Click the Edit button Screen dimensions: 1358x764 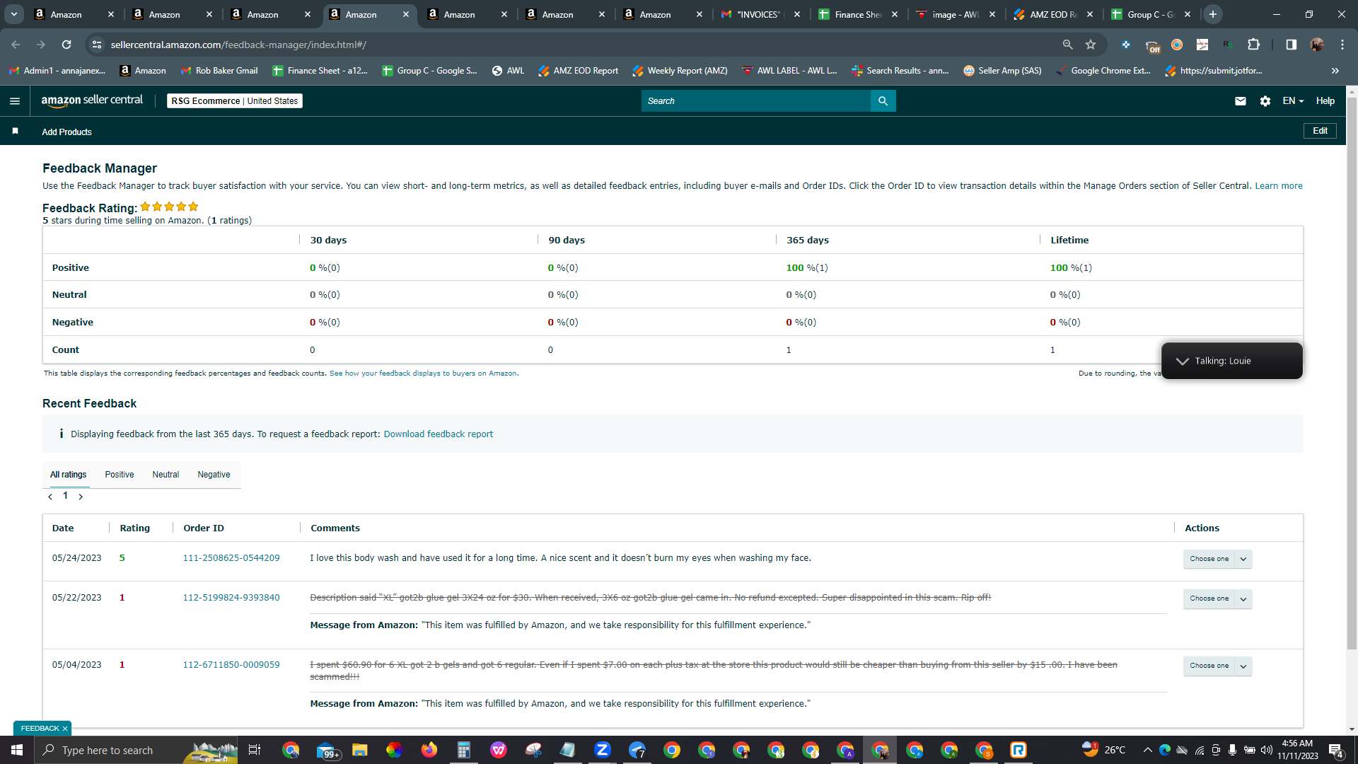pyautogui.click(x=1320, y=131)
